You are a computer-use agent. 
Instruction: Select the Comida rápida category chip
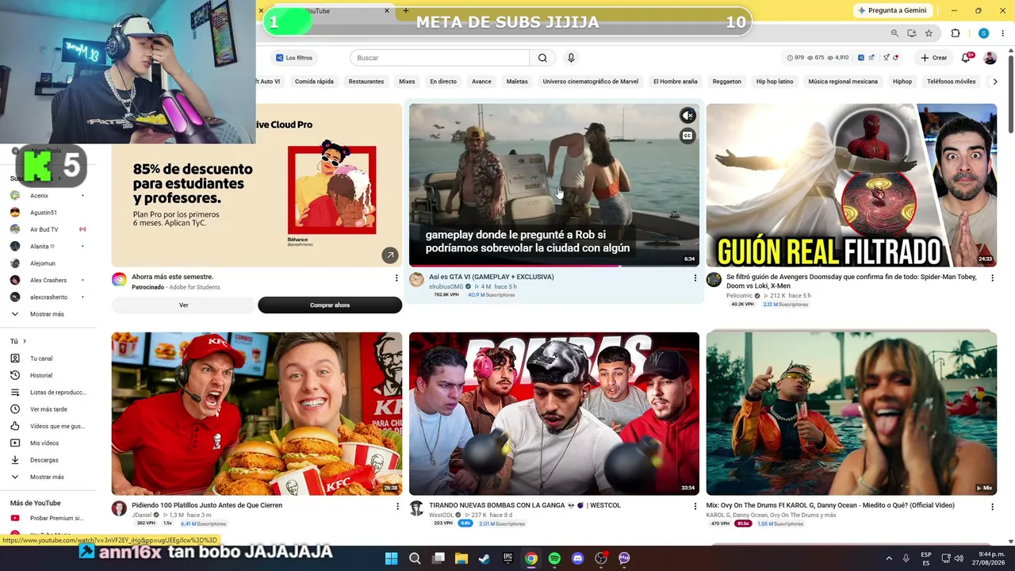click(x=314, y=82)
